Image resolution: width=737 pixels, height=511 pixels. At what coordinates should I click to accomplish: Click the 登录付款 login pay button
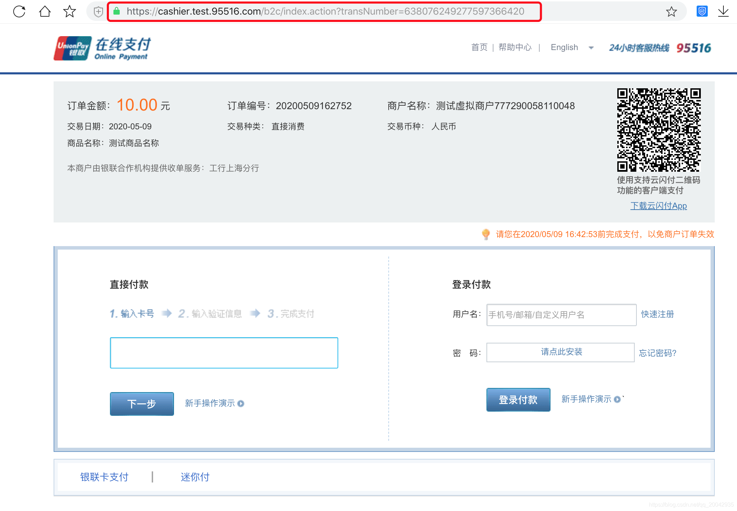pos(518,400)
